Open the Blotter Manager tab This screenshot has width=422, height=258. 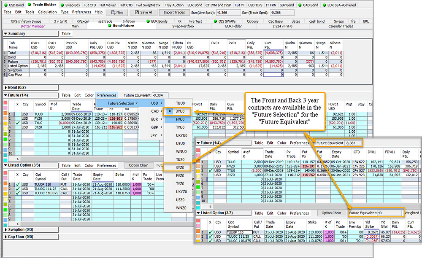[32, 26]
